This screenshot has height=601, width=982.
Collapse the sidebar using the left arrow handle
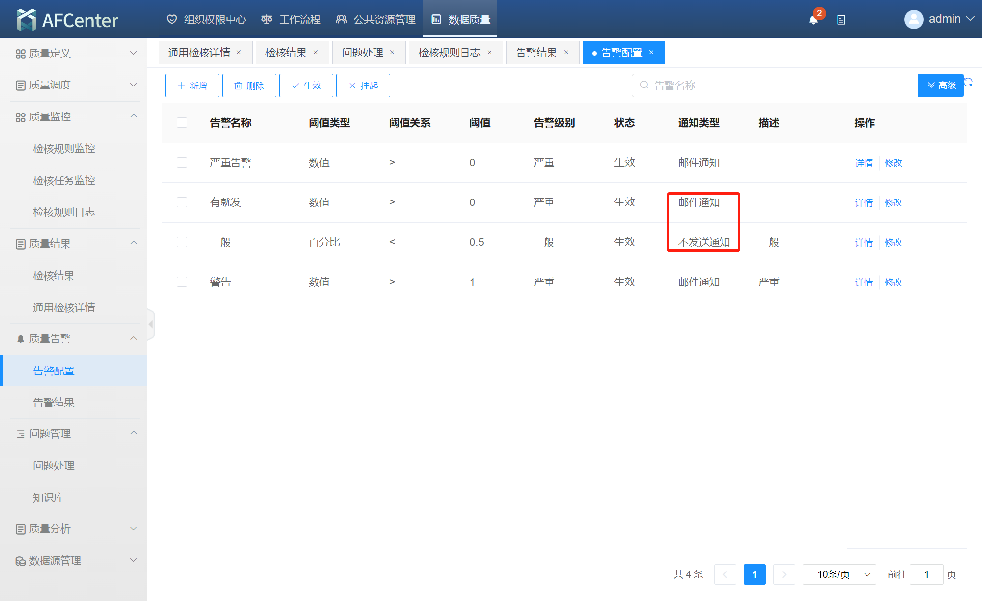point(151,324)
